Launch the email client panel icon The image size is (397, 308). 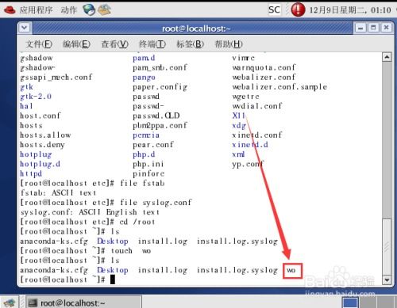(104, 10)
